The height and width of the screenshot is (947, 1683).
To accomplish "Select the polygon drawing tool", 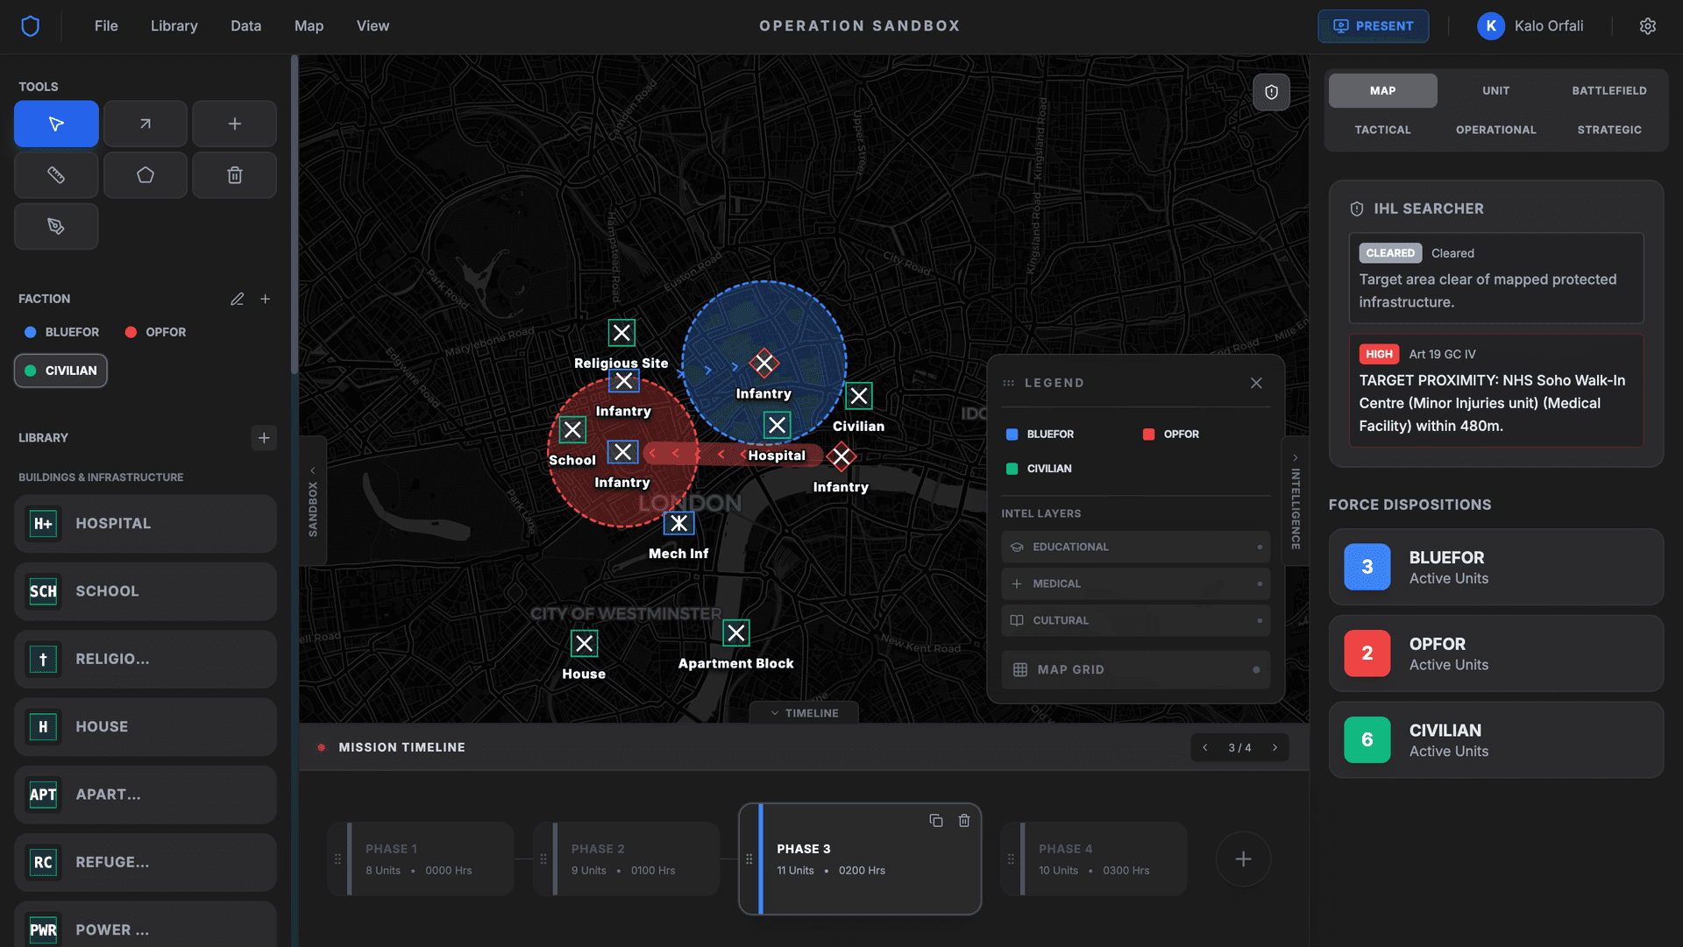I will [x=145, y=174].
